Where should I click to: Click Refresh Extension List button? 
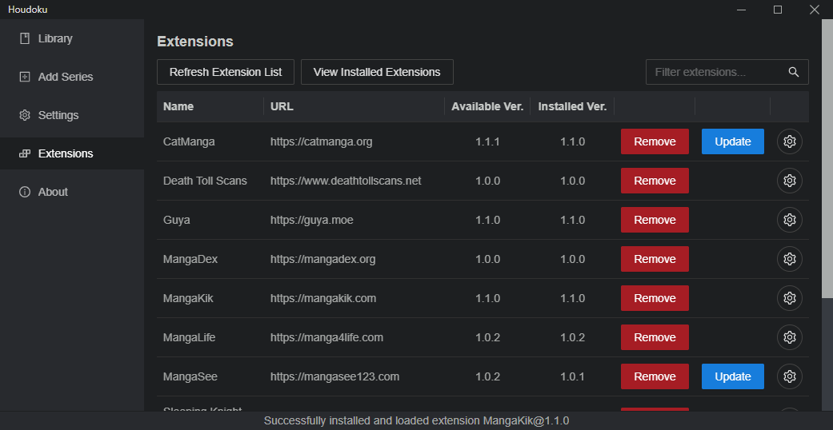point(226,72)
